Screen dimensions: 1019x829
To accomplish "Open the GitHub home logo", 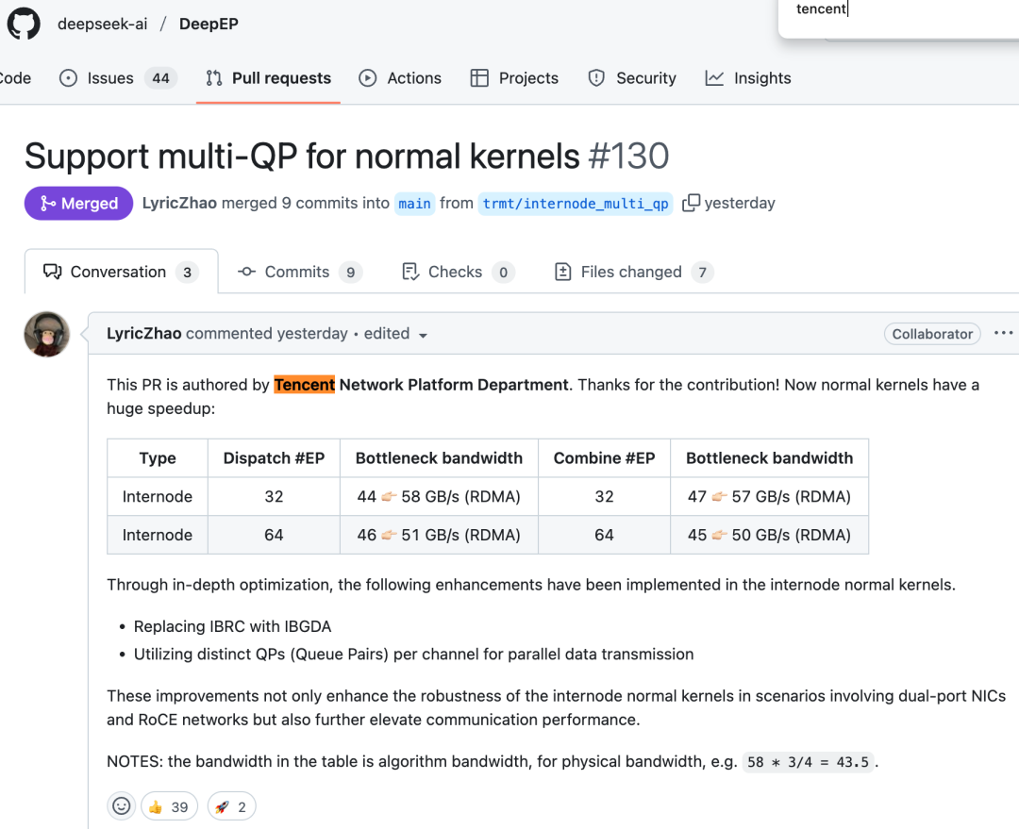I will [x=24, y=24].
